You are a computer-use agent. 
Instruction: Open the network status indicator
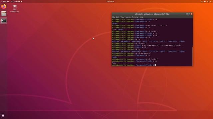[x=202, y=1]
